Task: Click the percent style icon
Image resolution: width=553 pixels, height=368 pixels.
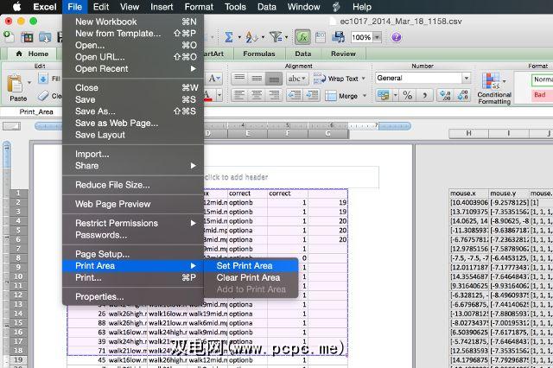Action: 408,95
